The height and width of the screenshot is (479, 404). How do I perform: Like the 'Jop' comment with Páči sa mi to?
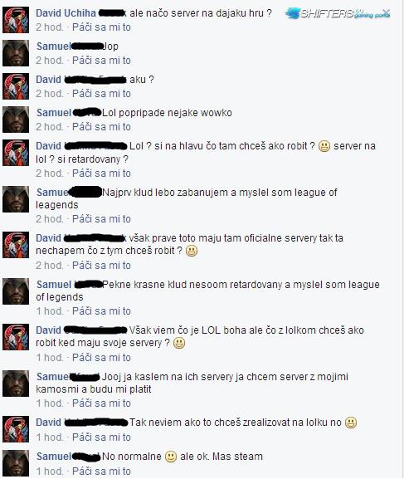pos(101,61)
